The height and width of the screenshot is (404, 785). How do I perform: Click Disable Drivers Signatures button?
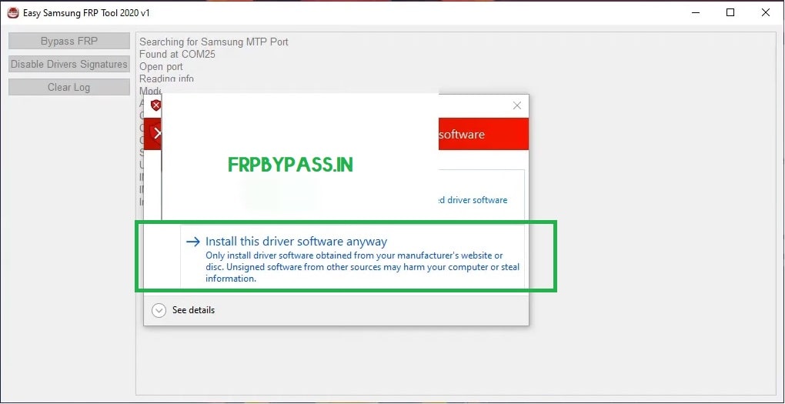click(x=69, y=64)
